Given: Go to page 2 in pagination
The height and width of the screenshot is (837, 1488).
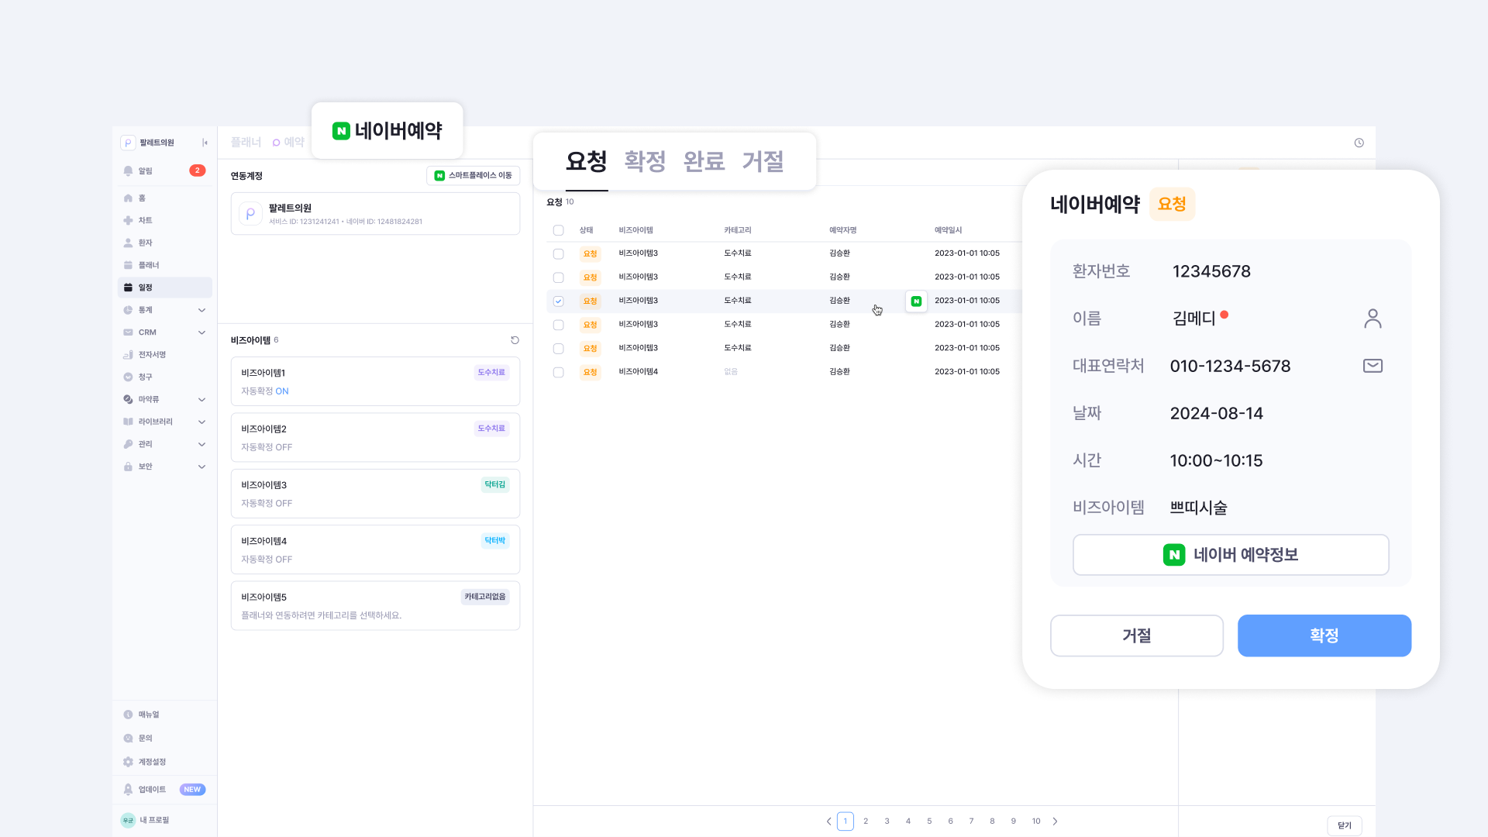Looking at the screenshot, I should (x=866, y=821).
